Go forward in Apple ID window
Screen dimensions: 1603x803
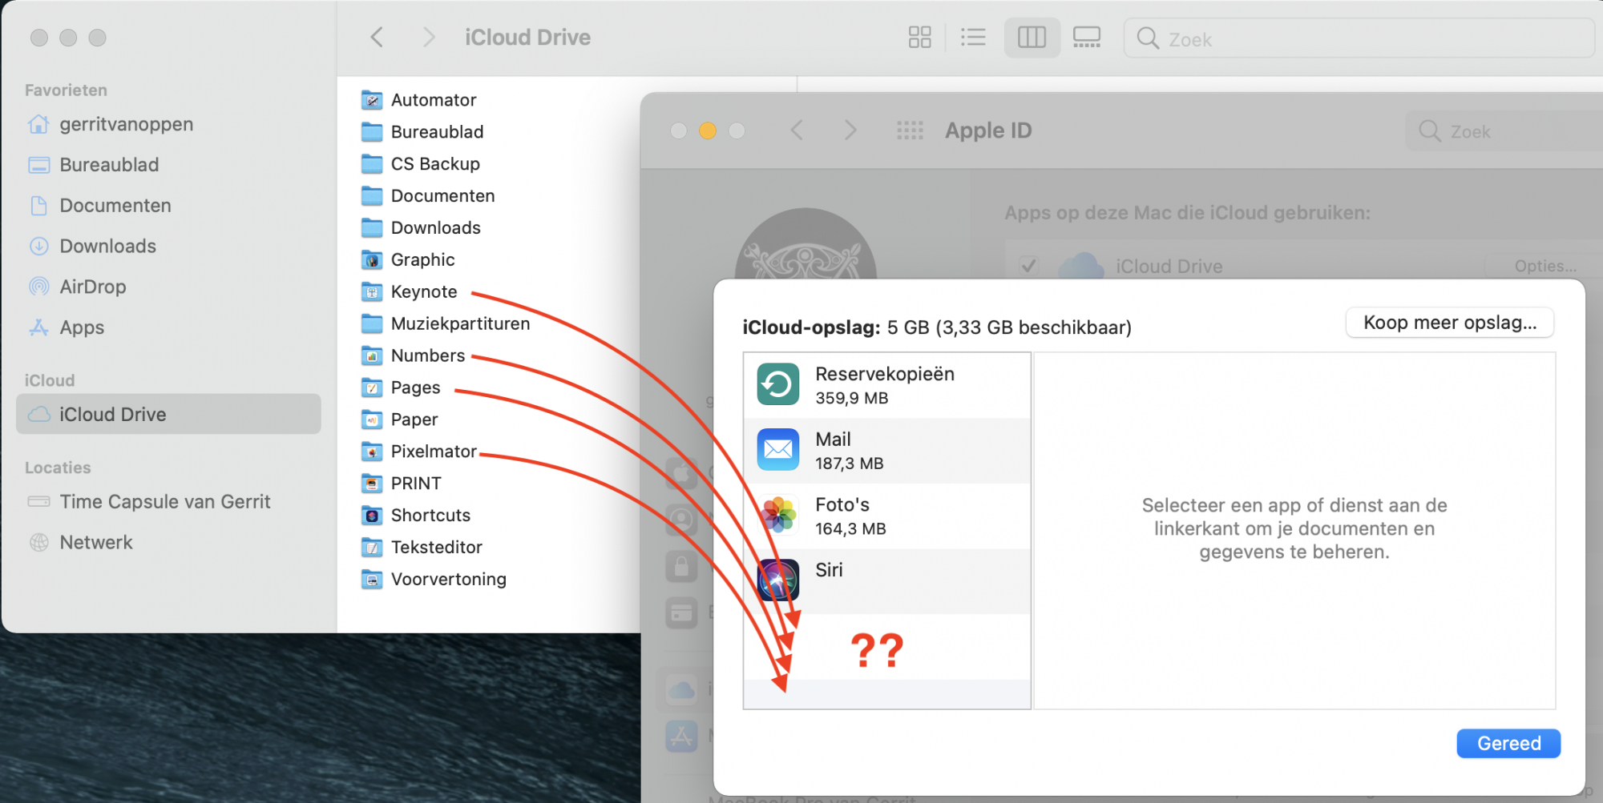point(850,130)
